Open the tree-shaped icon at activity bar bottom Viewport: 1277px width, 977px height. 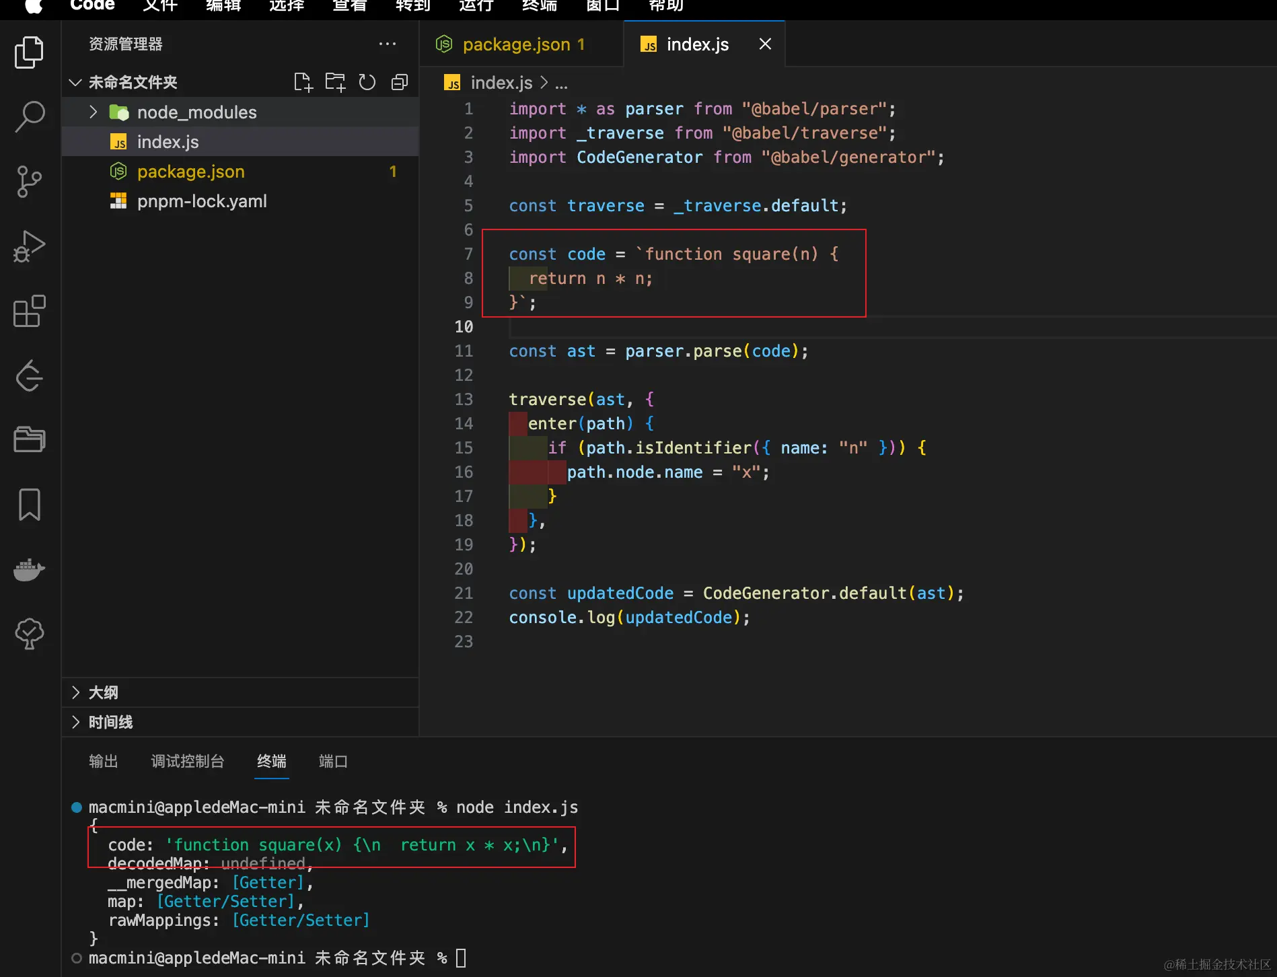click(x=29, y=634)
